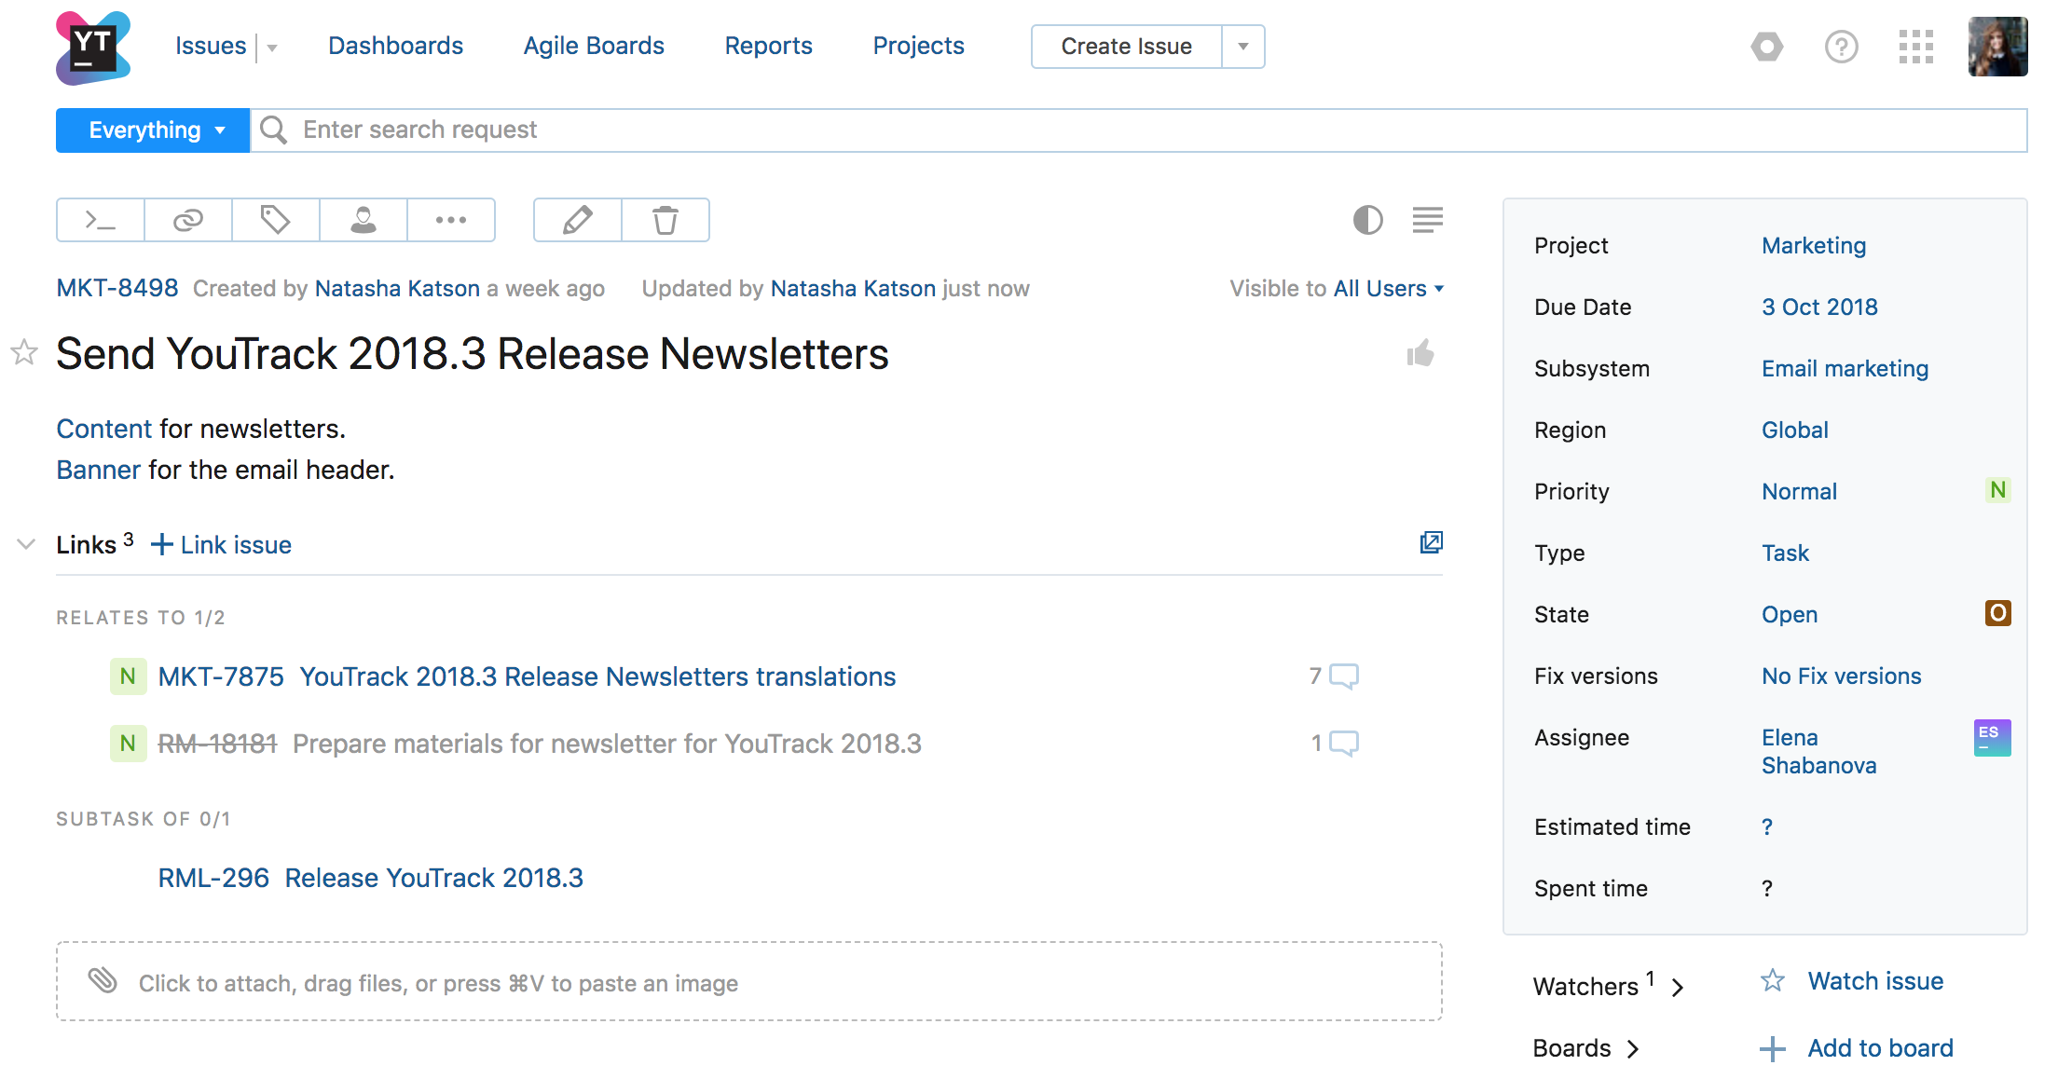Click the edit pencil icon

pyautogui.click(x=576, y=219)
